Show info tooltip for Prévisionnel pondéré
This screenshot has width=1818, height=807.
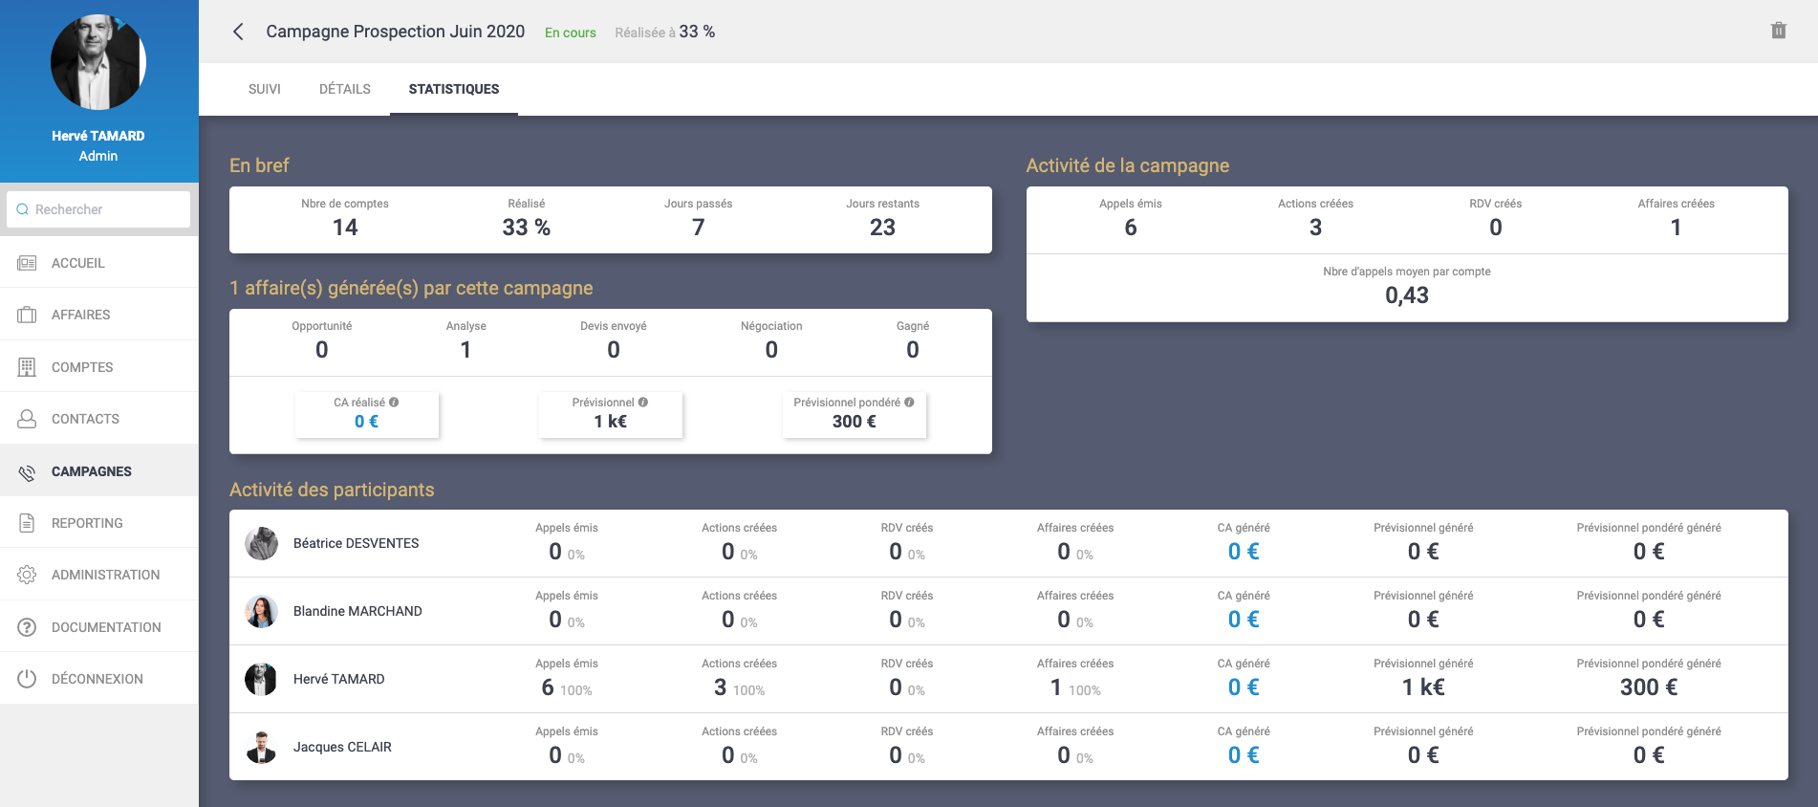pos(909,403)
